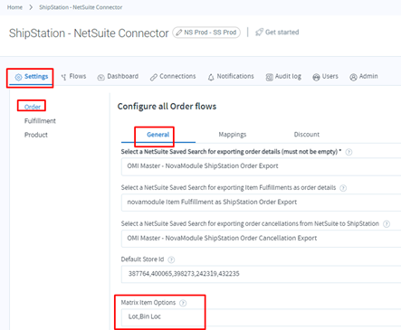Click the pencil icon on NS Prod tag
This screenshot has width=401, height=330.
click(179, 33)
